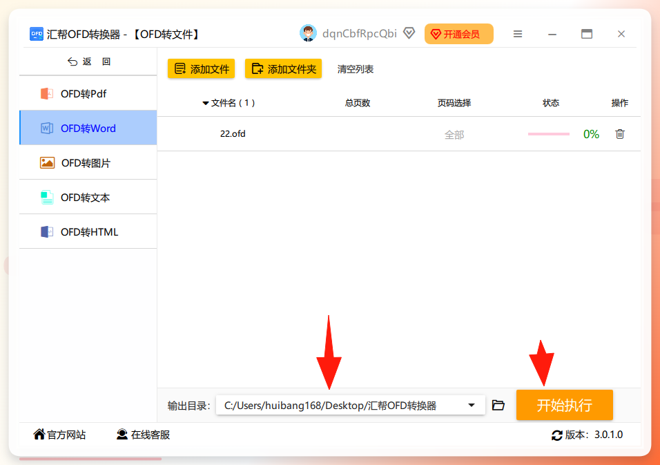
Task: Click 状态 column header
Action: point(550,103)
